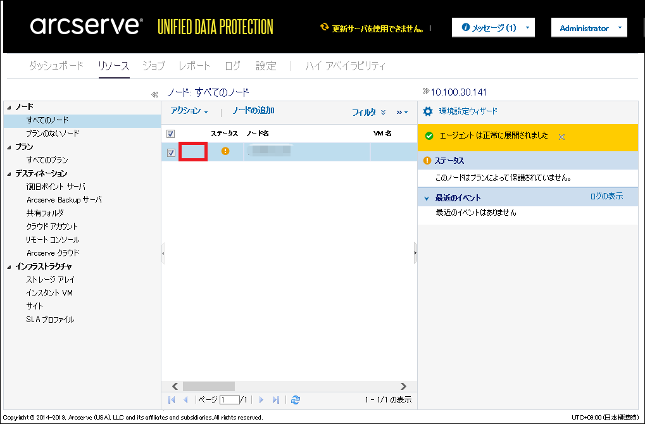645x424 pixels.
Task: Switch to the ダッシュボード tab
Action: (56, 66)
